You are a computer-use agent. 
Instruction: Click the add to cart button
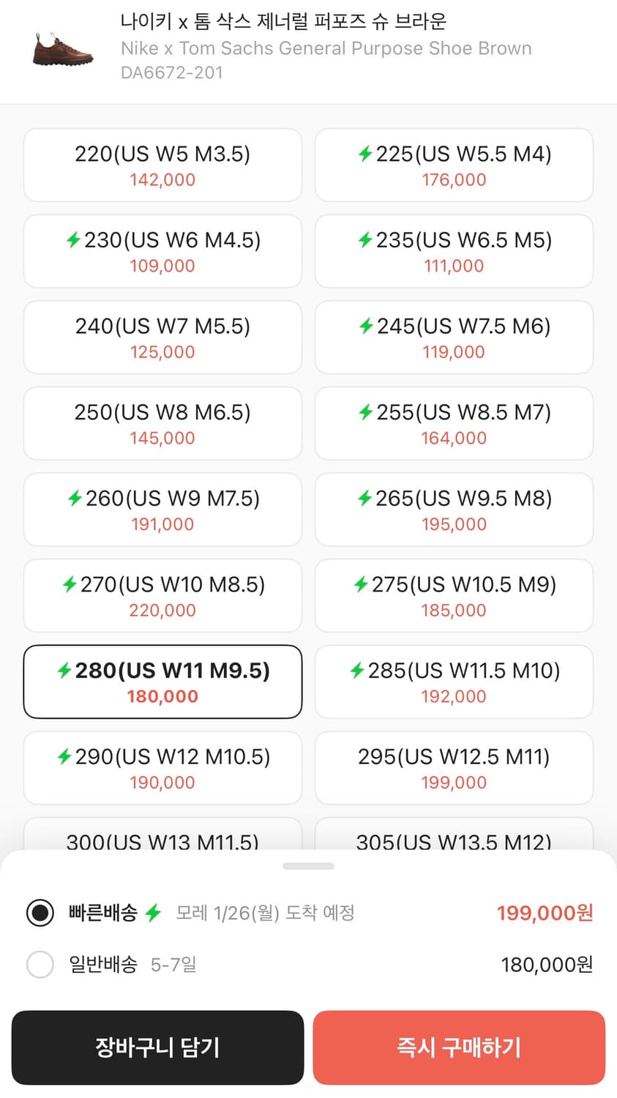(157, 1047)
